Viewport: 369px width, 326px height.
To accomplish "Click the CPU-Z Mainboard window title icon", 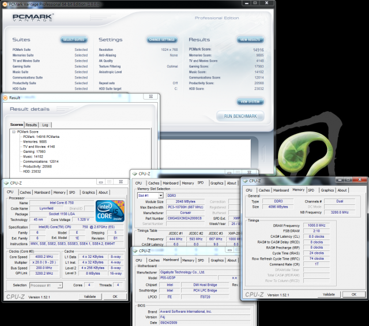I will point(135,251).
